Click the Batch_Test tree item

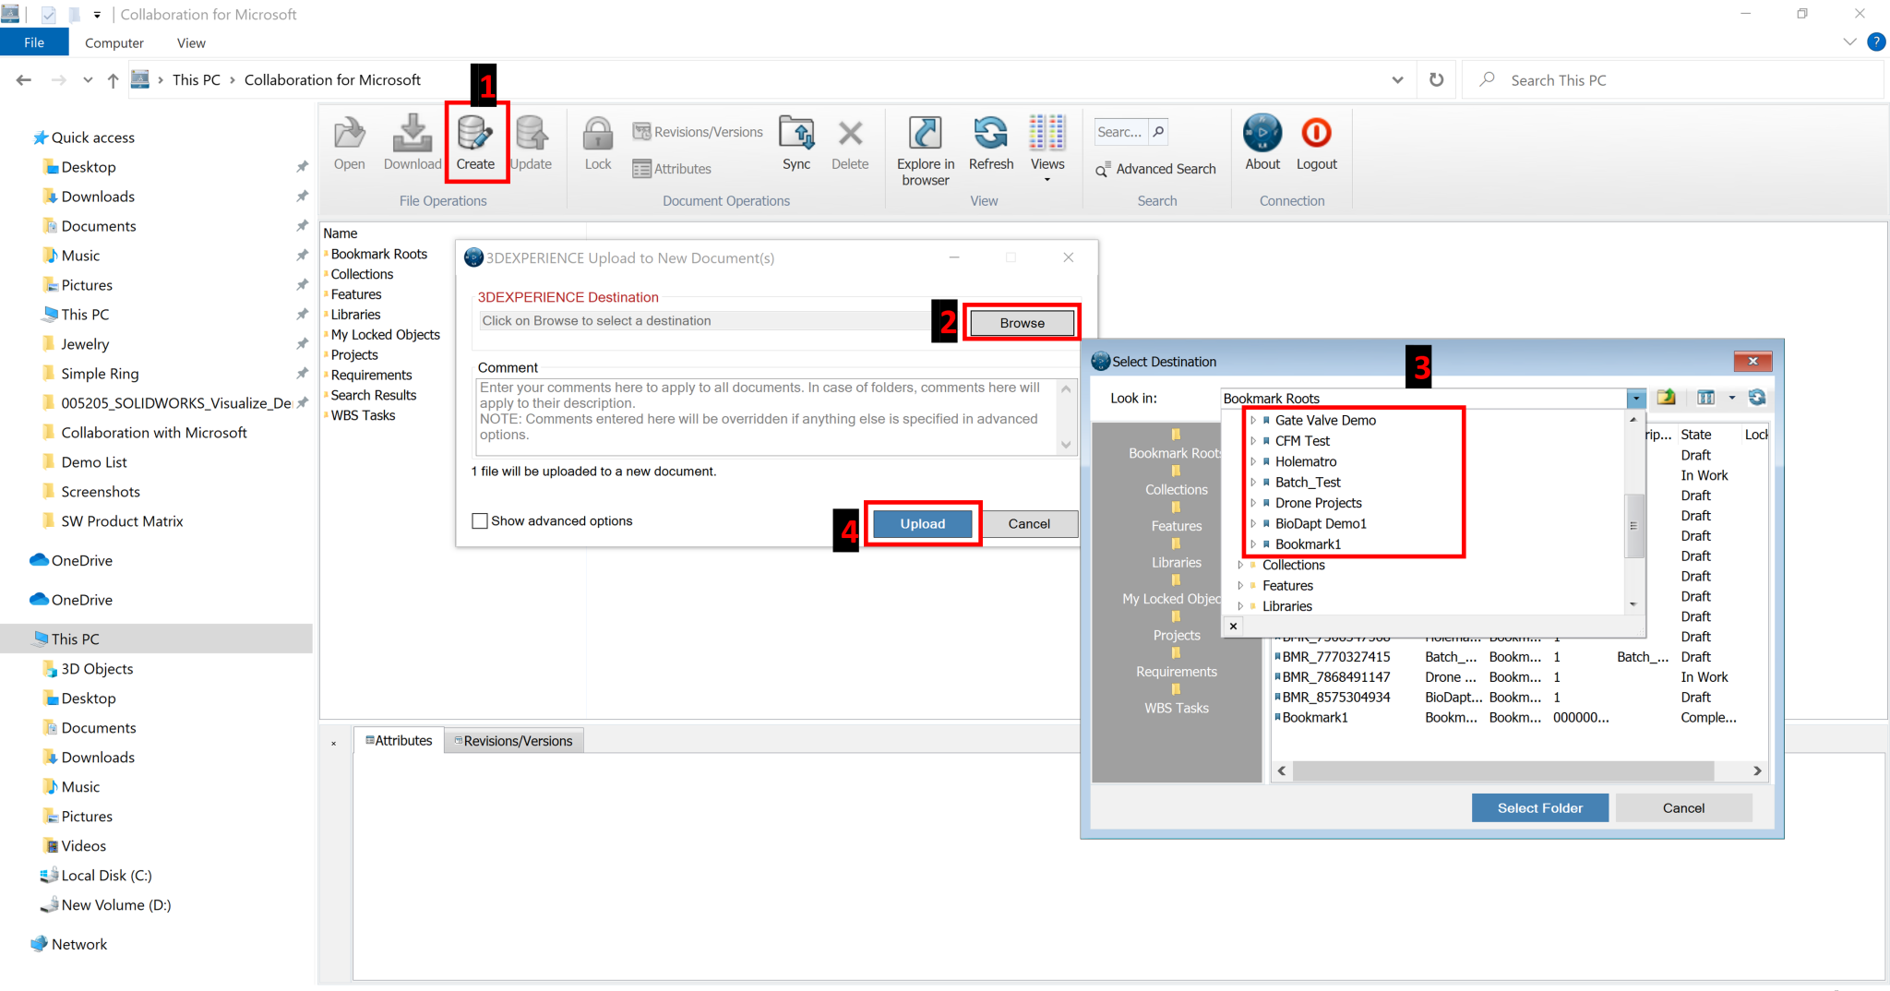pyautogui.click(x=1308, y=483)
